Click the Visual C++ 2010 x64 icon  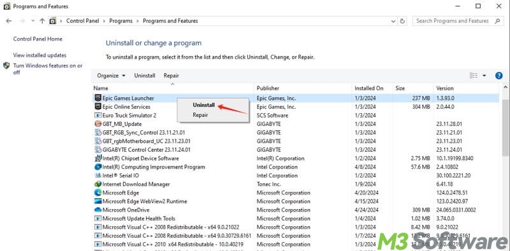coord(98,244)
